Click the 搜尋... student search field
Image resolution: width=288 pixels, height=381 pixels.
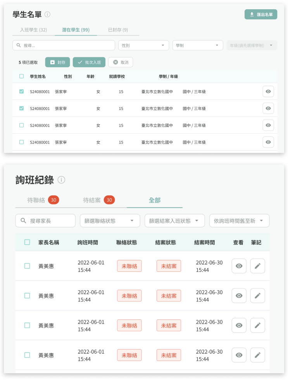tap(64, 45)
